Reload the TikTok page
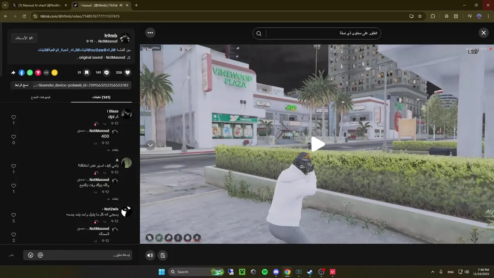 click(24, 16)
